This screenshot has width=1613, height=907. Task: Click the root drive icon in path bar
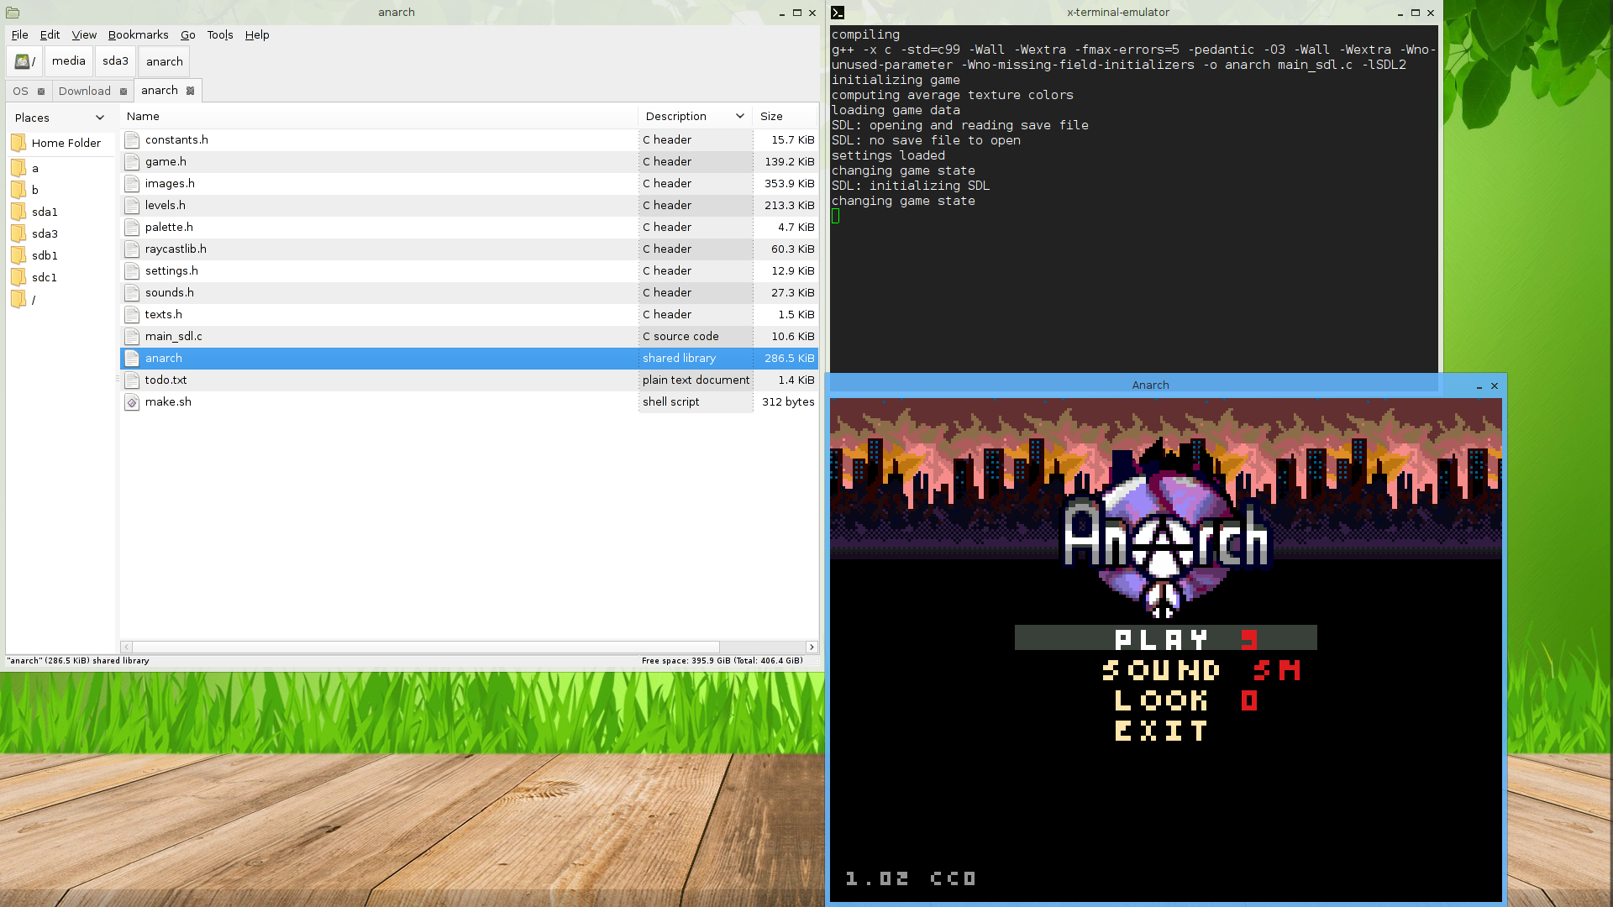tap(24, 61)
